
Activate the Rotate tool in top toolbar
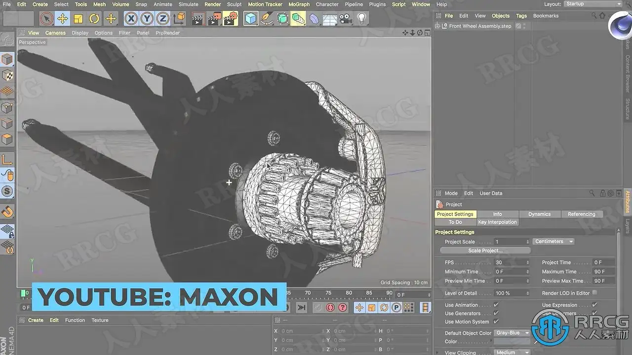pos(94,19)
